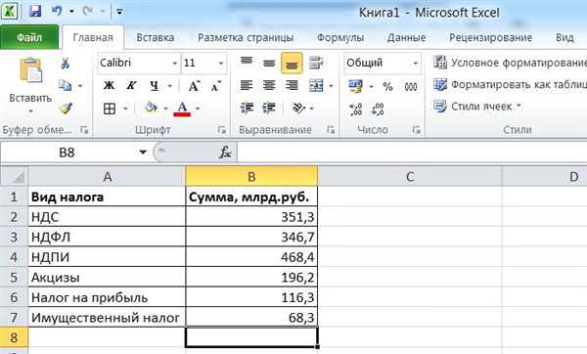
Task: Expand the Общий number format dropdown
Action: [415, 63]
